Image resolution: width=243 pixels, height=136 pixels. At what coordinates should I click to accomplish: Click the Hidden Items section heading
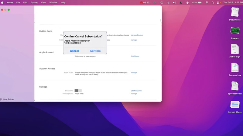(46, 31)
